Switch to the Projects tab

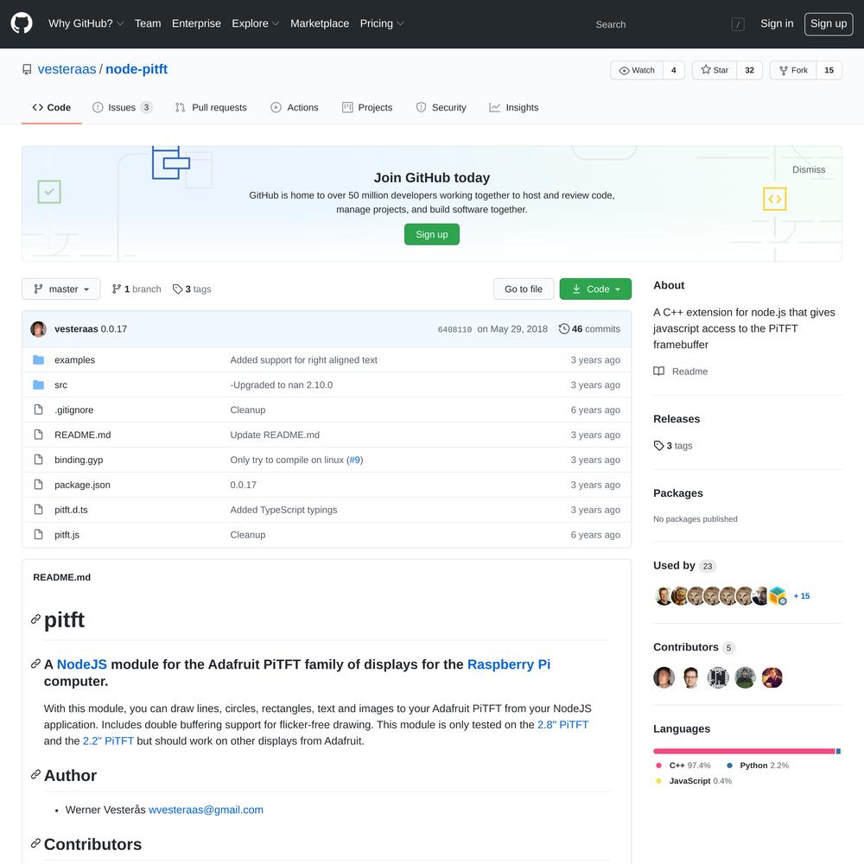[367, 107]
